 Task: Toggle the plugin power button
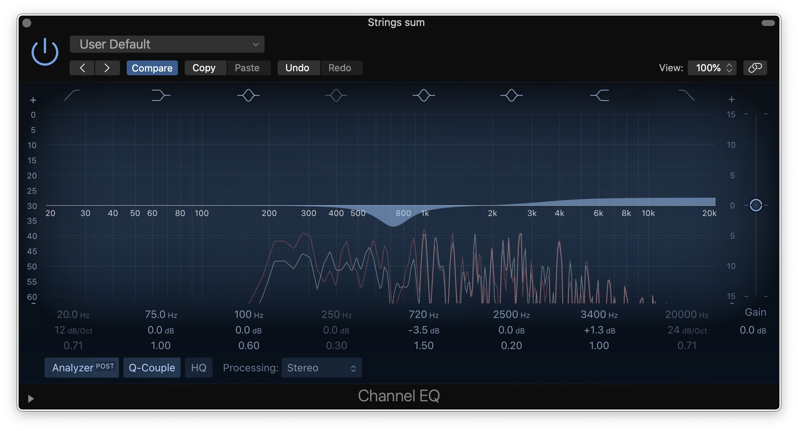45,52
